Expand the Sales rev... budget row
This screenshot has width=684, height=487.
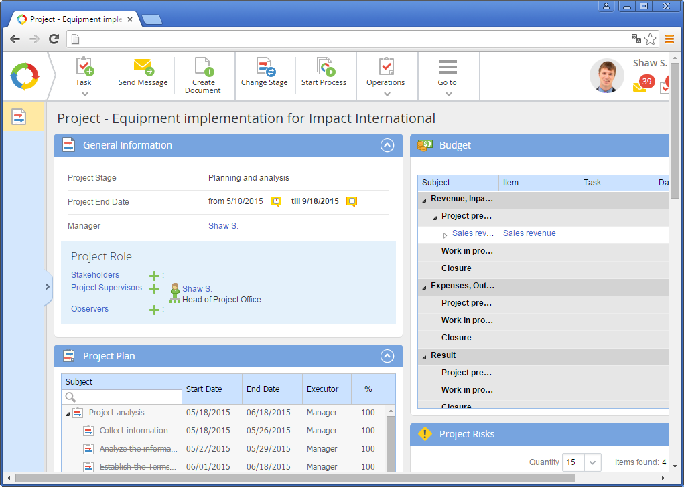(x=445, y=235)
